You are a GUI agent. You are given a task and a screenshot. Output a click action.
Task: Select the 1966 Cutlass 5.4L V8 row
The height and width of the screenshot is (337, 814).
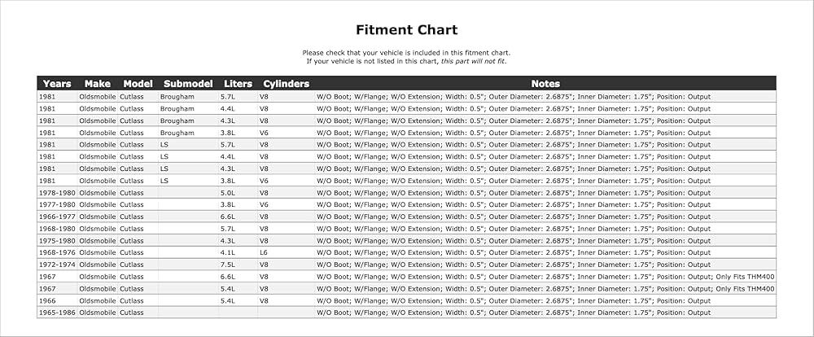406,300
